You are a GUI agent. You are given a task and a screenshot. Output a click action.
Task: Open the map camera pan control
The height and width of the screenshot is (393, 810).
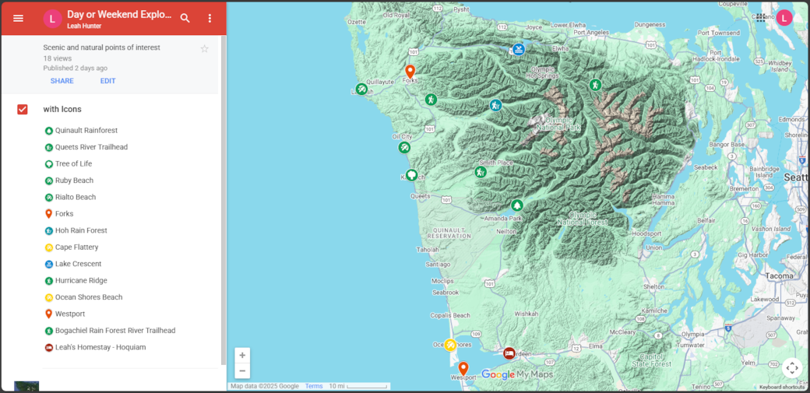click(791, 368)
